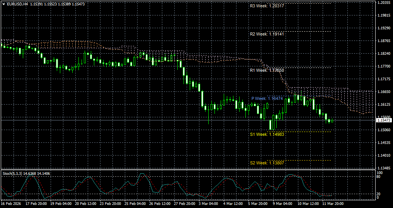Select the S2 Week: 1.13807 label
Viewport: 393px width, 208px height.
[267, 163]
